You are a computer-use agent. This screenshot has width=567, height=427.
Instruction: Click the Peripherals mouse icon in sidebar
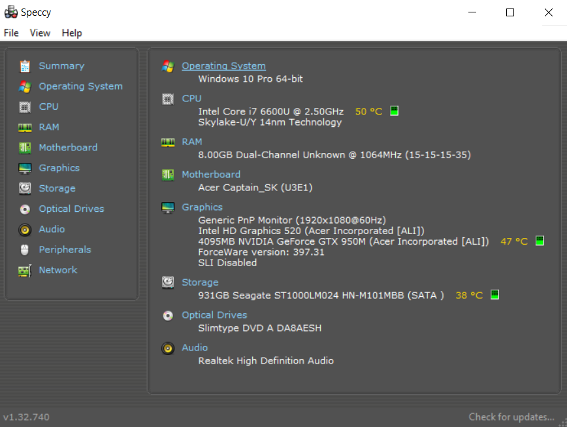pos(25,250)
